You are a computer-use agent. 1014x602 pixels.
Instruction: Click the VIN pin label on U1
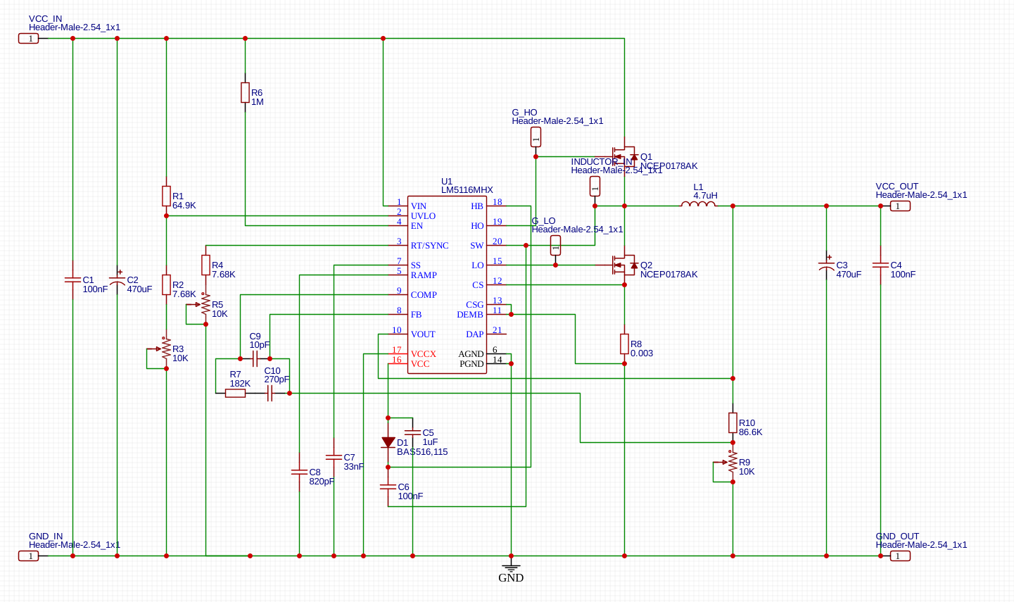click(419, 206)
